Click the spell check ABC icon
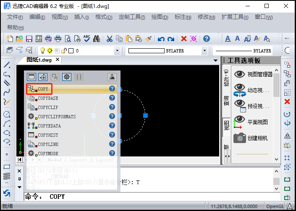 [x=87, y=39]
